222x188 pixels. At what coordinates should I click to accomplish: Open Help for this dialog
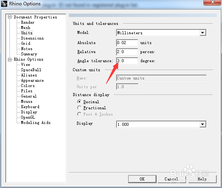click(x=202, y=179)
